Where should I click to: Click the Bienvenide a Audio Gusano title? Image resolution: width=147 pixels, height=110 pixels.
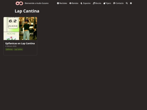click(x=37, y=3)
